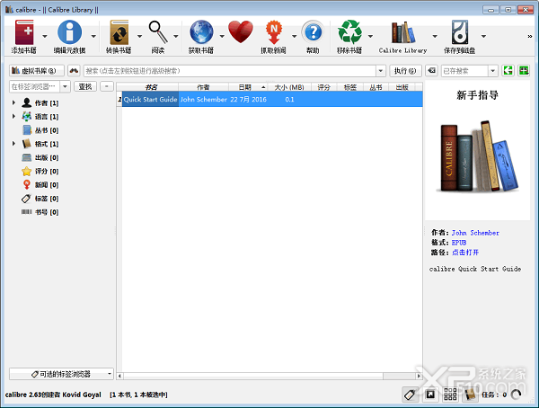This screenshot has height=408, width=539.
Task: Open search history dropdown arrow
Action: click(381, 71)
